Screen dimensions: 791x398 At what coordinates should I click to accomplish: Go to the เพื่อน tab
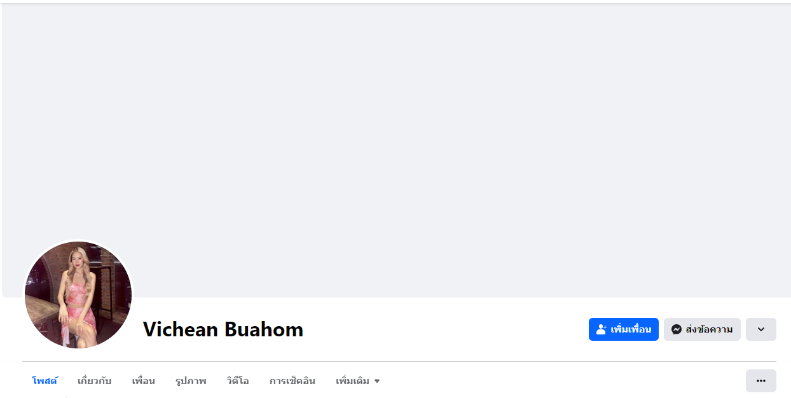[x=143, y=381]
